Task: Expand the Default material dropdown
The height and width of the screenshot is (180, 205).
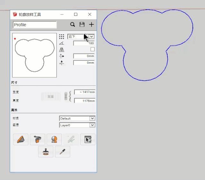Action: coord(92,118)
